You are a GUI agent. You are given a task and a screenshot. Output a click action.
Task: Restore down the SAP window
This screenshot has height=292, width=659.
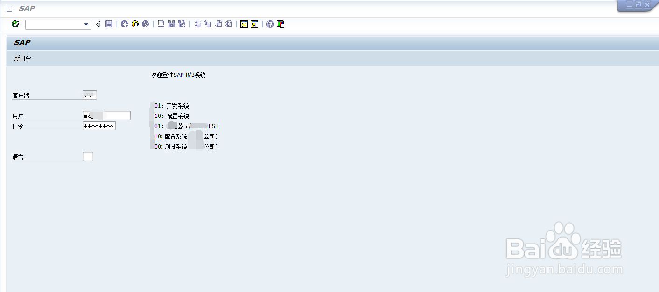point(638,5)
